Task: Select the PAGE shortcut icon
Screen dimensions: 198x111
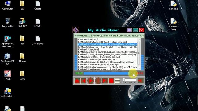Action: [x=7, y=75]
